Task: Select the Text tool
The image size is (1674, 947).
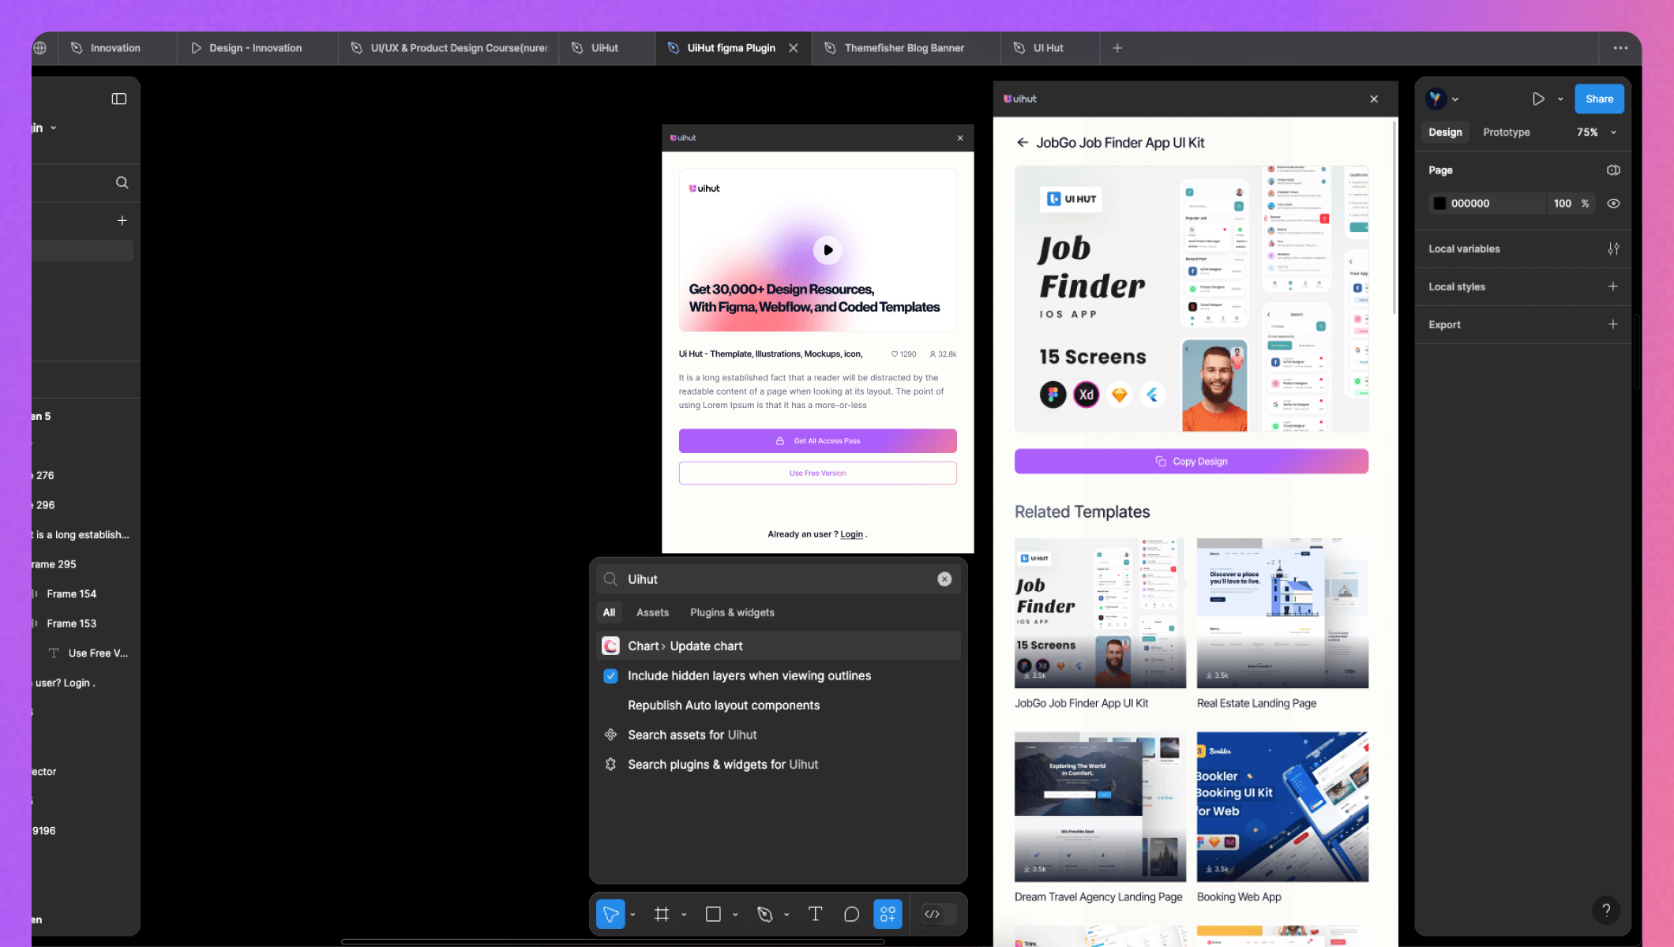Action: point(816,914)
